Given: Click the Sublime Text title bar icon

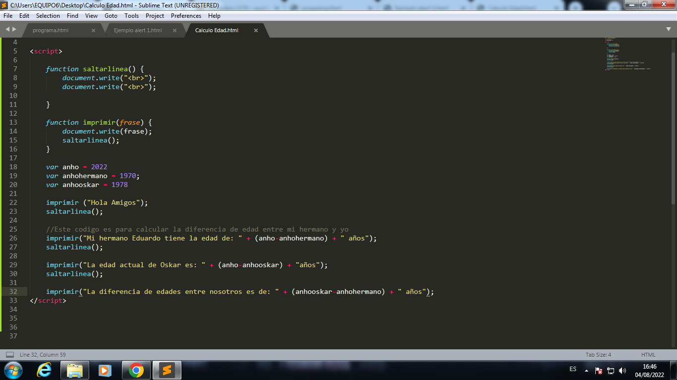Looking at the screenshot, I should pyautogui.click(x=5, y=5).
